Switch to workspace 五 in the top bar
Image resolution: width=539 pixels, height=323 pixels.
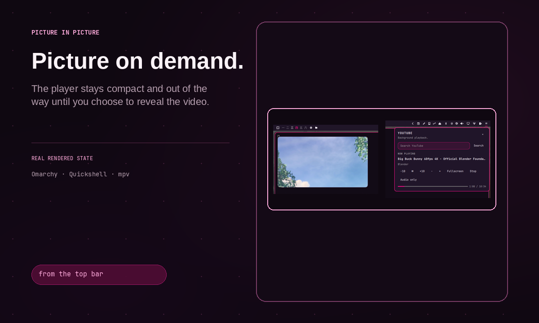(301, 128)
